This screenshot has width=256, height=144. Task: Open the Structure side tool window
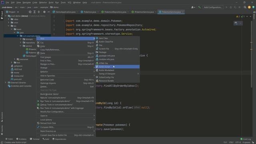2,117
